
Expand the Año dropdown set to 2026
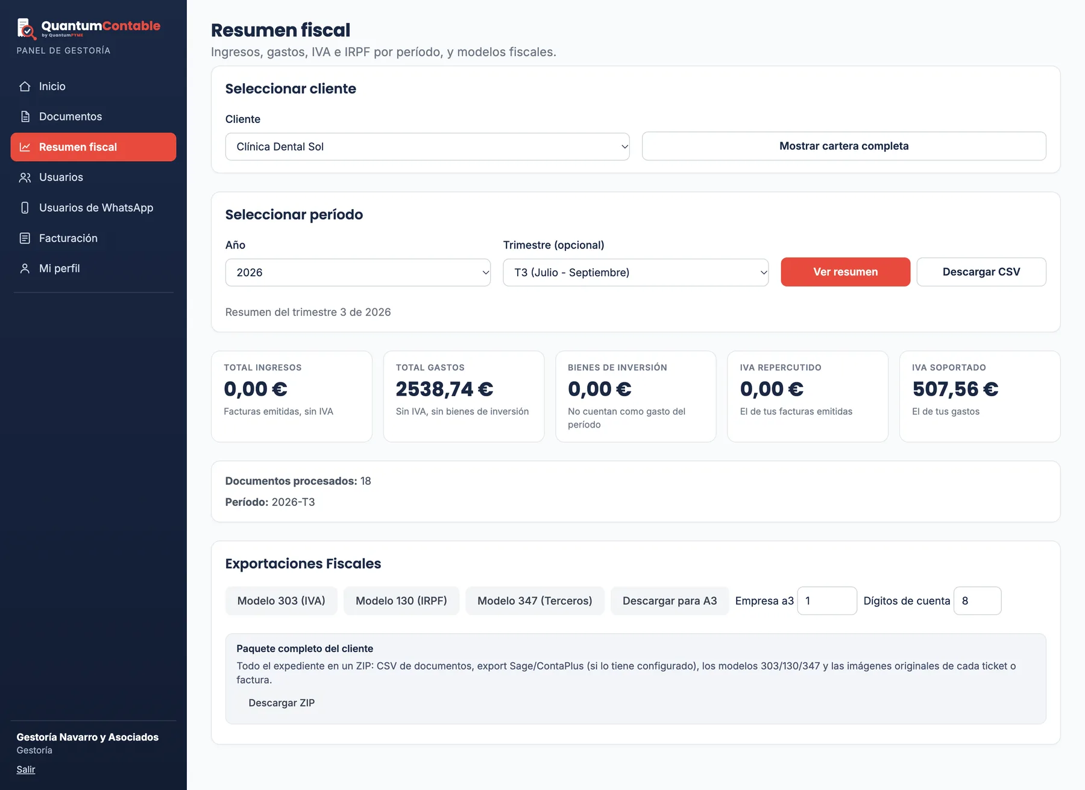pyautogui.click(x=358, y=273)
